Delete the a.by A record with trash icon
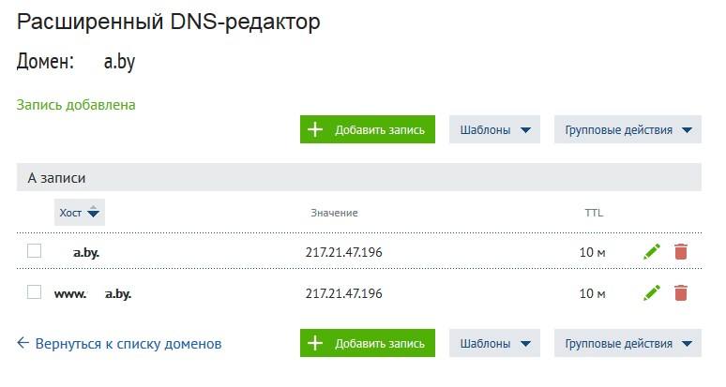The image size is (726, 387). (681, 252)
